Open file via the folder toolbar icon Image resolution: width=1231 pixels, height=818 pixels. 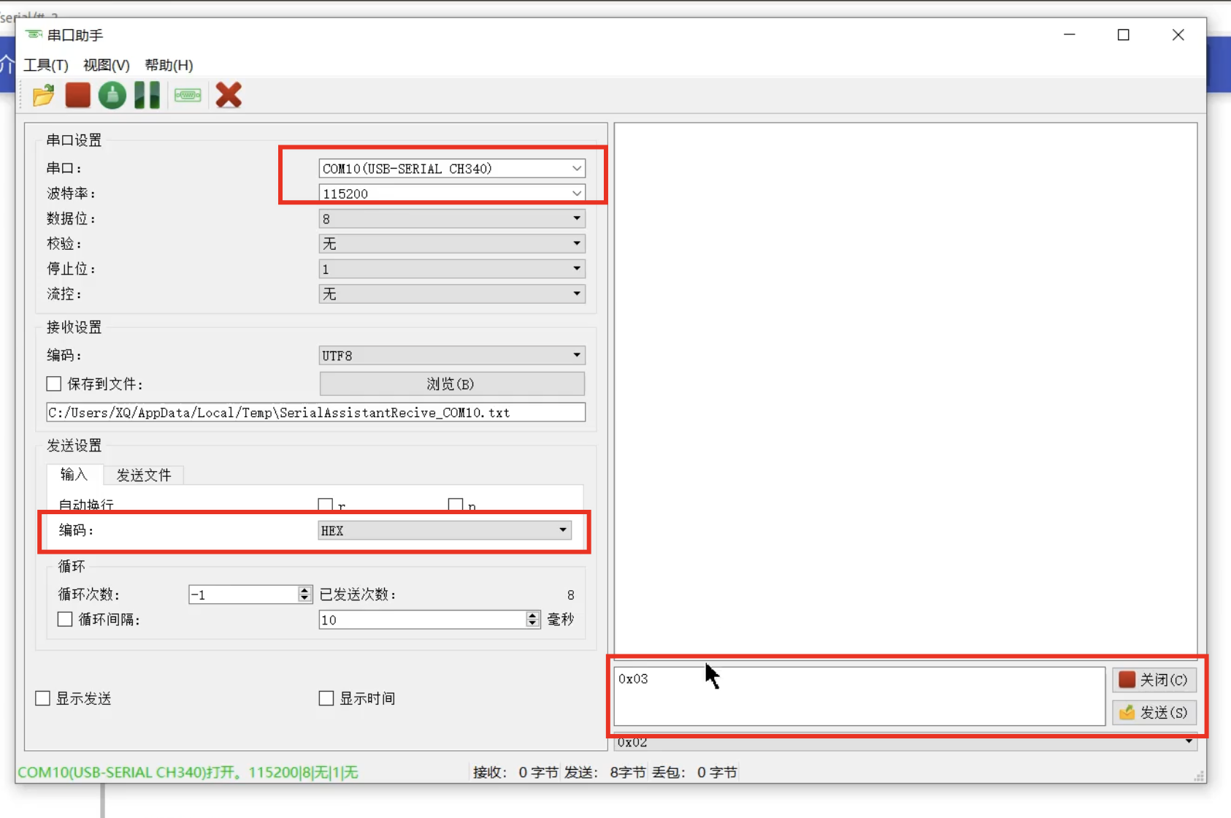[44, 95]
